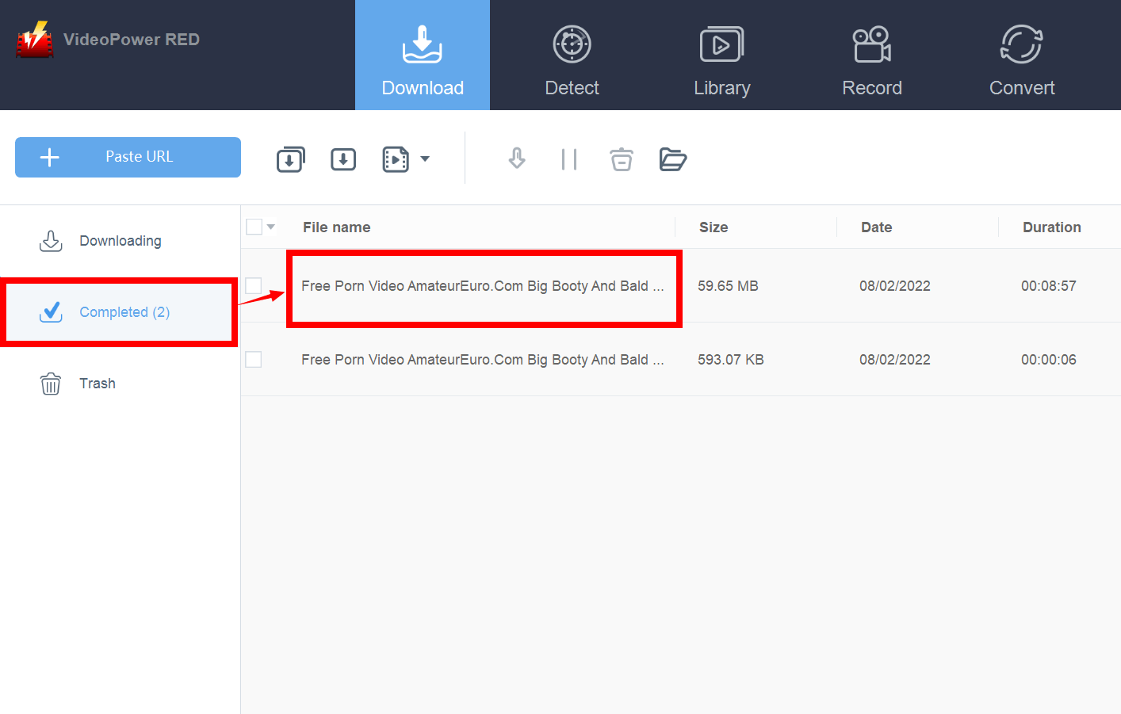Click the single download toolbar icon

click(343, 159)
